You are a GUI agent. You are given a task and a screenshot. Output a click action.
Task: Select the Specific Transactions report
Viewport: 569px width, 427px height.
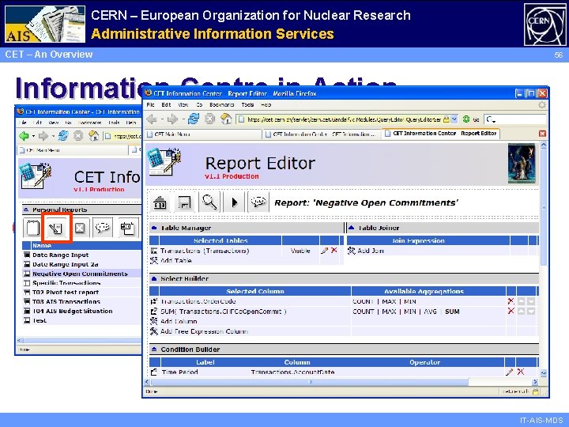point(66,283)
